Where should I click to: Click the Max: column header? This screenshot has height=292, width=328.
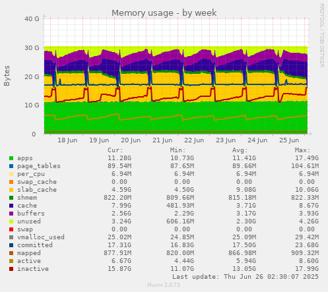303,150
